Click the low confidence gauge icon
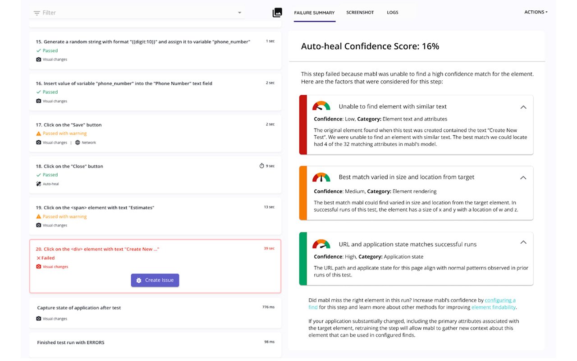577x361 pixels. [x=321, y=106]
